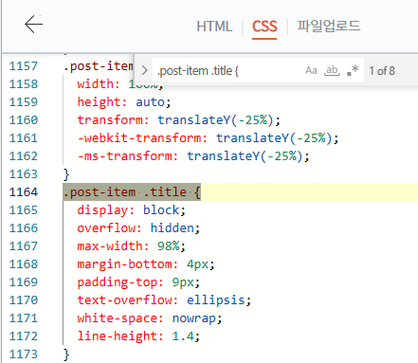Click line number 1157
418x363 pixels.
coord(24,66)
